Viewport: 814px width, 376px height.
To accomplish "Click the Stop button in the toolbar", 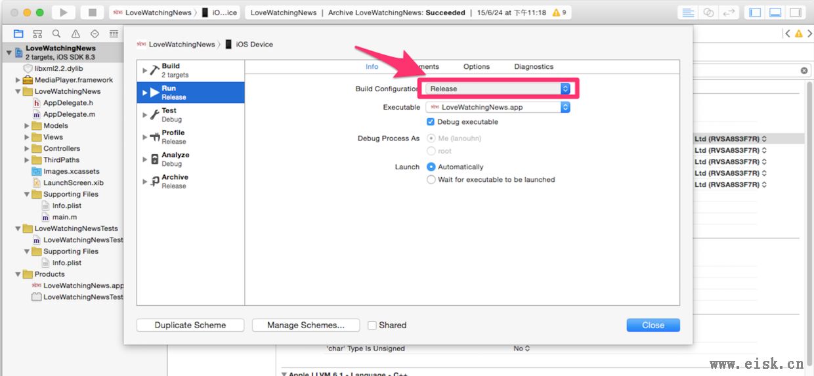I will pos(93,12).
